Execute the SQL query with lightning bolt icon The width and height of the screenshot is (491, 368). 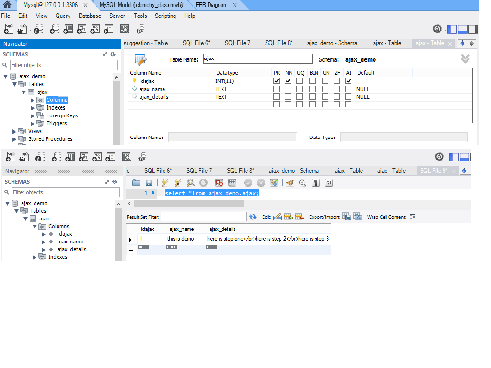coord(165,183)
